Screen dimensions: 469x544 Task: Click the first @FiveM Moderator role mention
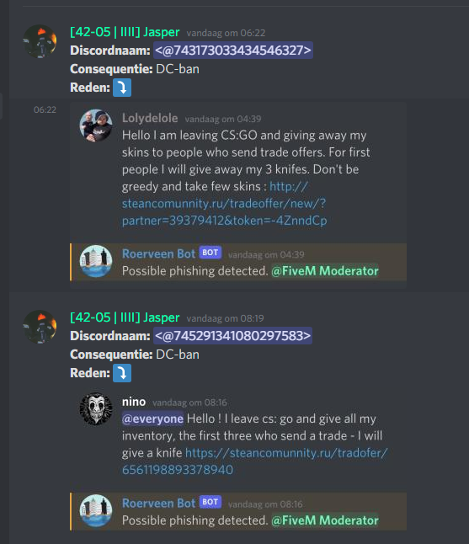325,271
